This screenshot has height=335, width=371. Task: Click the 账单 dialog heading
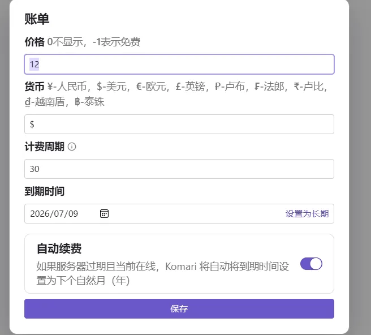37,19
